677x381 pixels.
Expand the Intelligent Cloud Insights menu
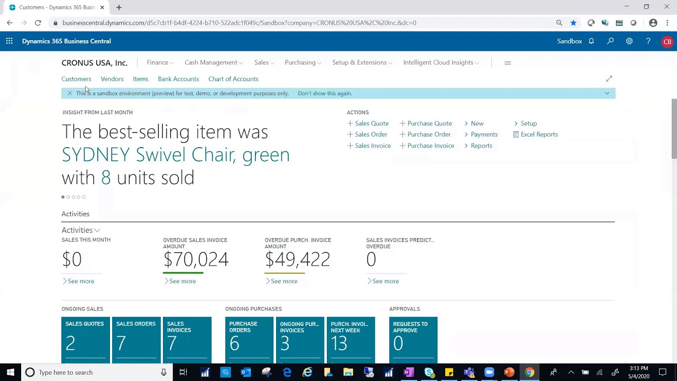[x=441, y=62]
